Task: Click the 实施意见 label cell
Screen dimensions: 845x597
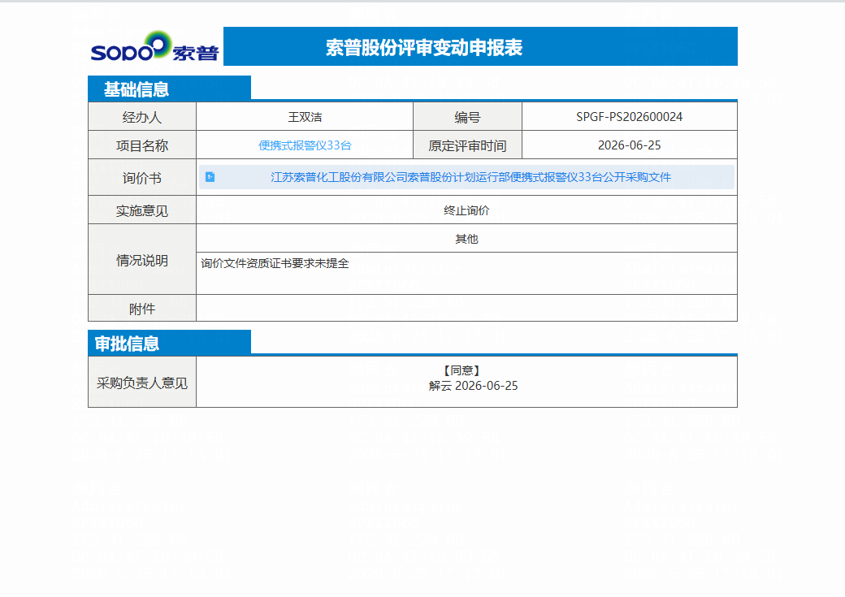Action: (141, 210)
